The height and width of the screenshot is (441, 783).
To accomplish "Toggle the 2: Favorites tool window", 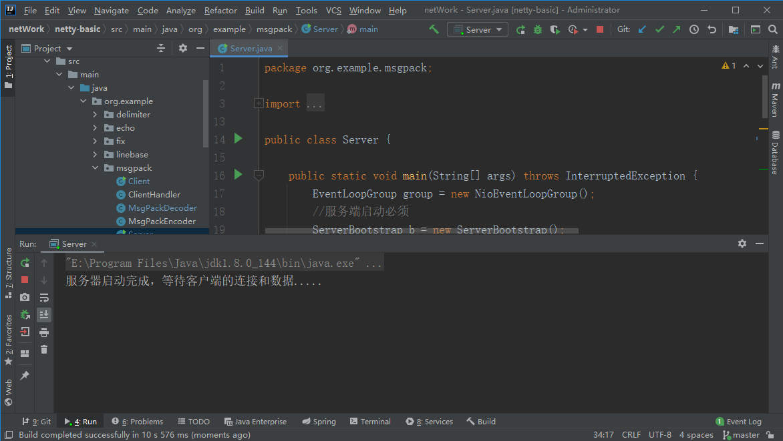I will click(8, 339).
